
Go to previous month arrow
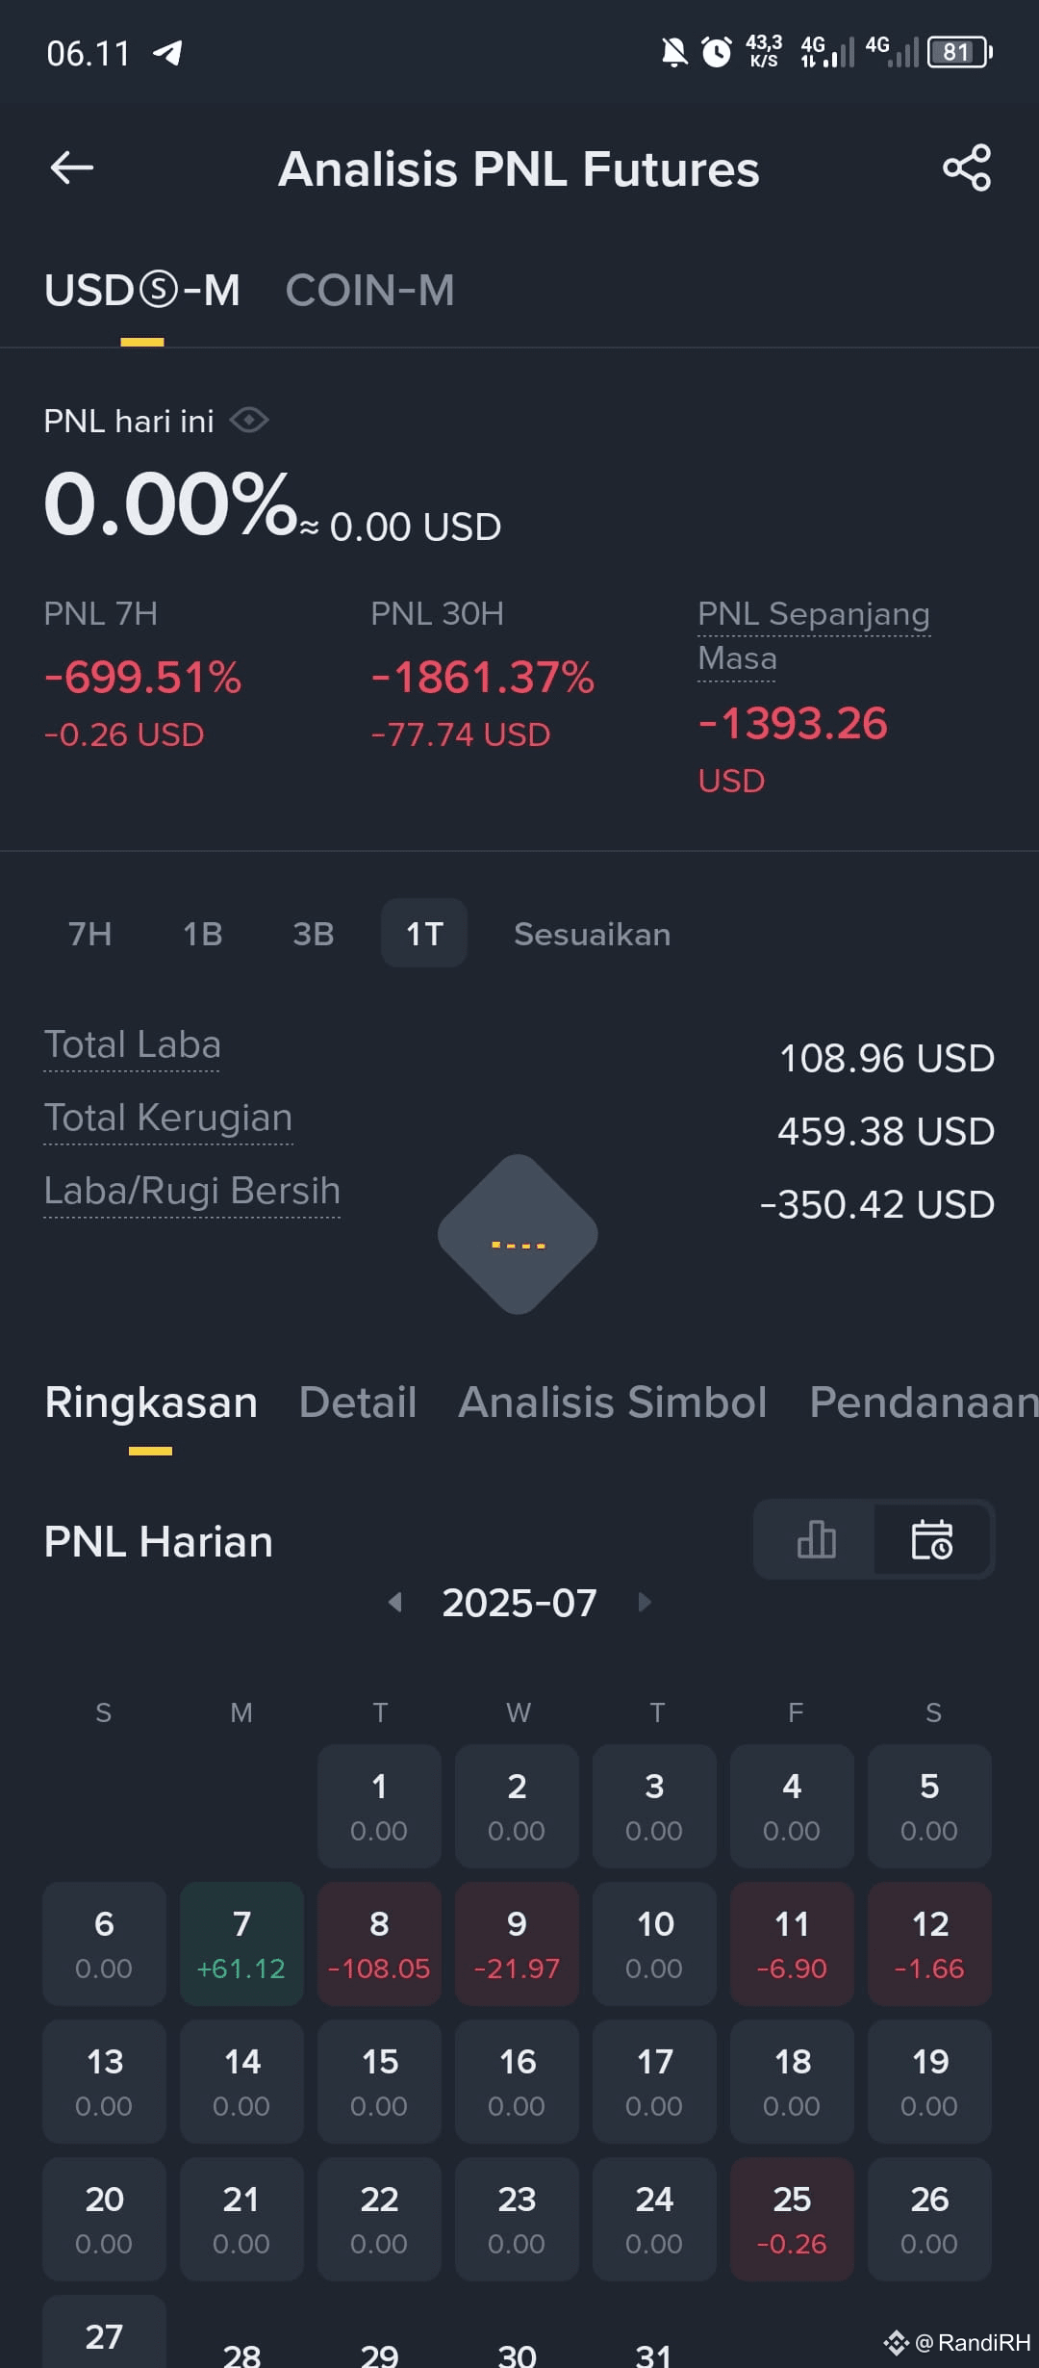click(x=394, y=1602)
